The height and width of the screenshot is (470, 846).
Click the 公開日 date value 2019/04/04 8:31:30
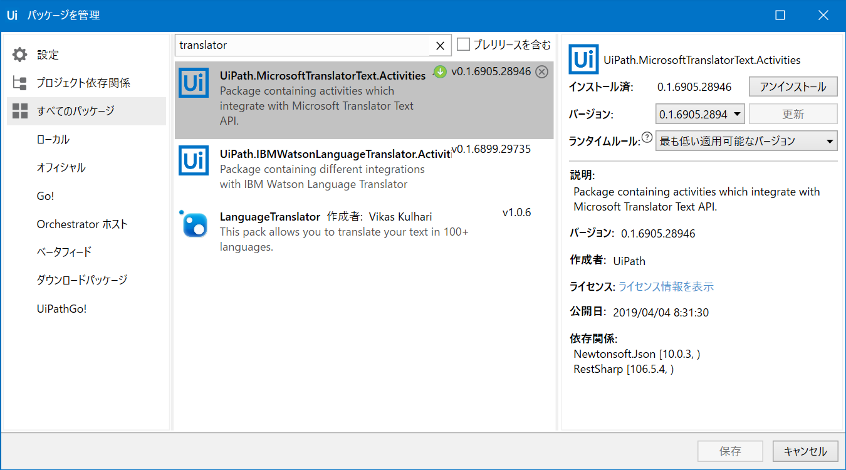pos(661,312)
